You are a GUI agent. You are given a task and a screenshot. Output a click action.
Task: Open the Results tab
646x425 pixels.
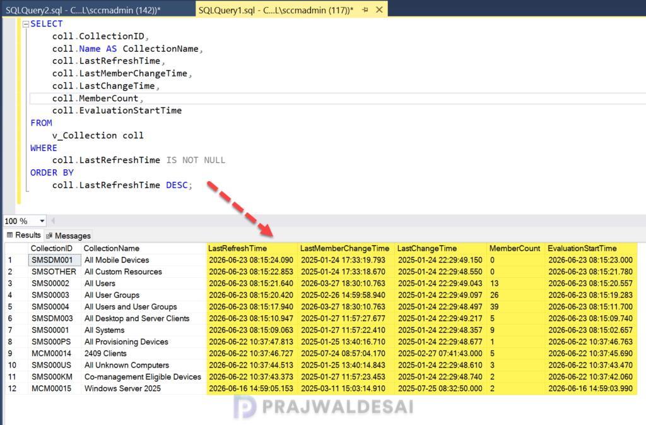click(x=24, y=235)
